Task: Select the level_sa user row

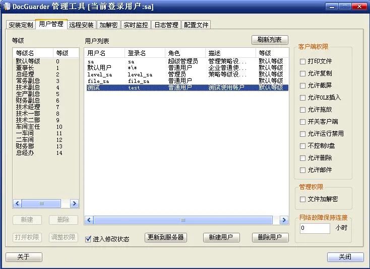Action: (187, 74)
